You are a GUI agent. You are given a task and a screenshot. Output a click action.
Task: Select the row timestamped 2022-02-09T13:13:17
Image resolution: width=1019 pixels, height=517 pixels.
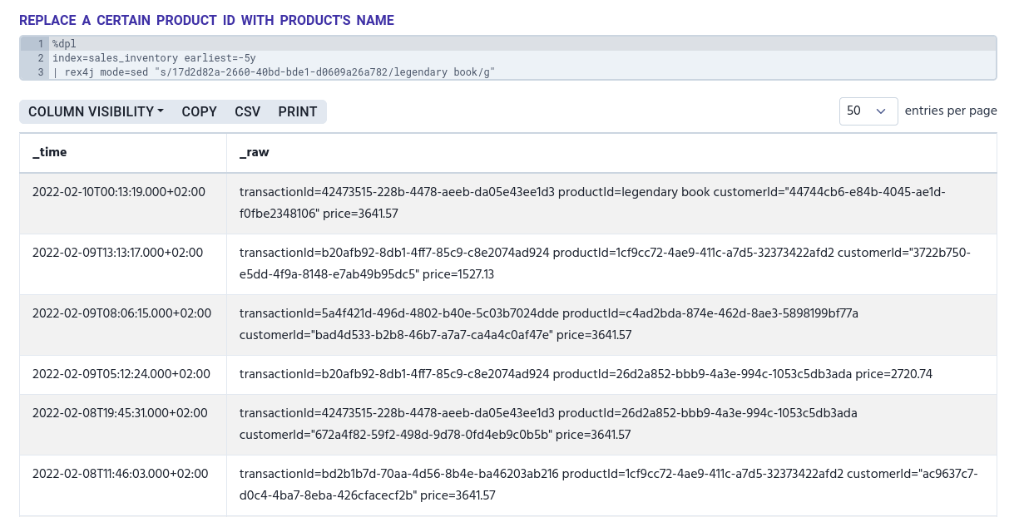pyautogui.click(x=507, y=264)
